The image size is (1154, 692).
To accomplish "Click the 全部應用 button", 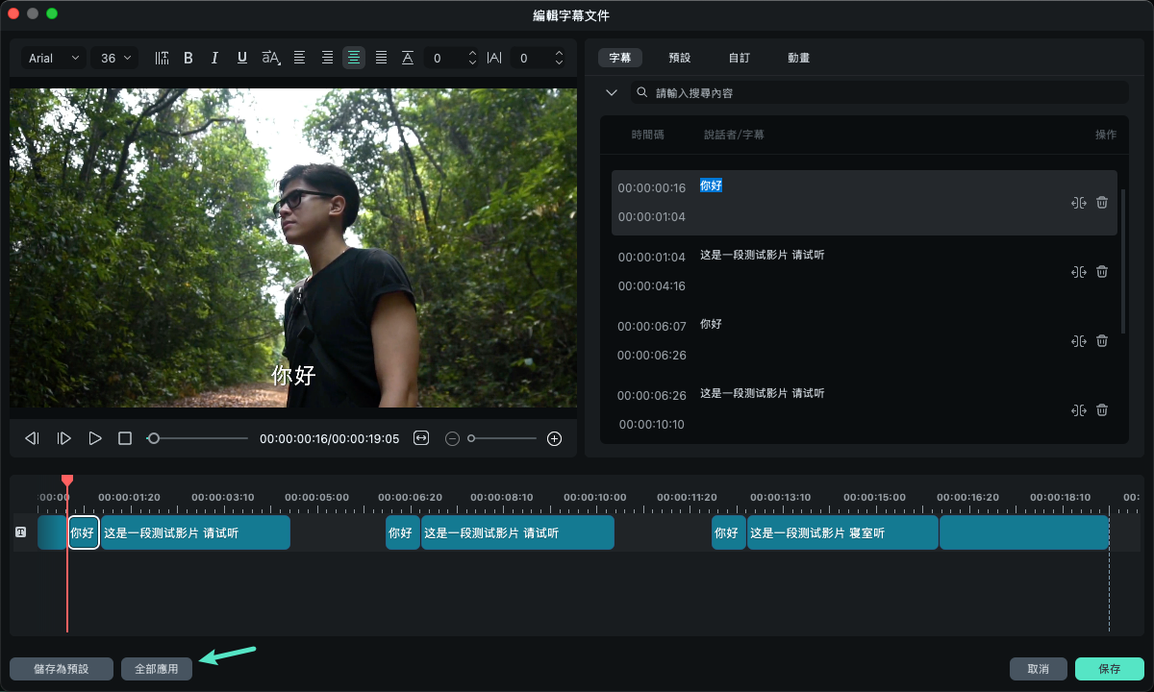I will coord(157,669).
